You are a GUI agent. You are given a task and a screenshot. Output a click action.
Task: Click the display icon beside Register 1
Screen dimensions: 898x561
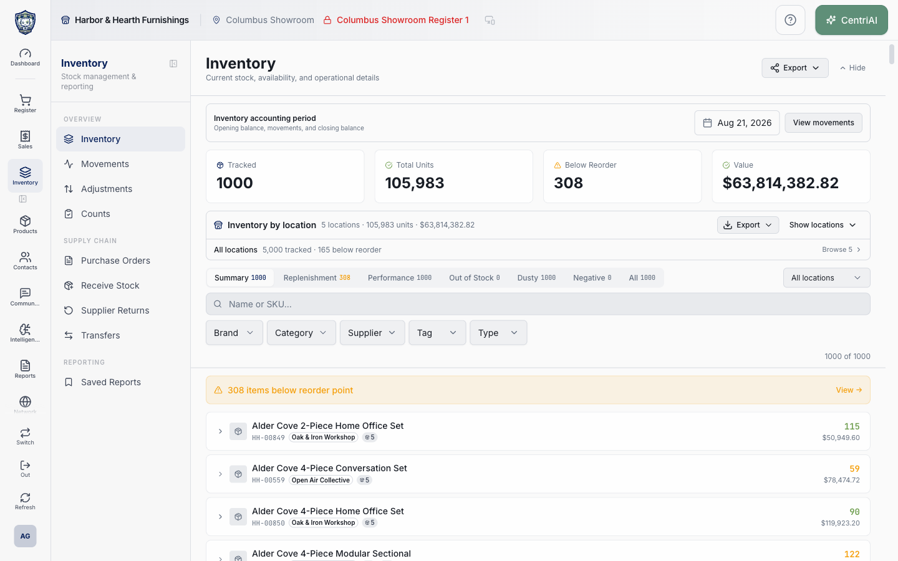[x=490, y=20]
